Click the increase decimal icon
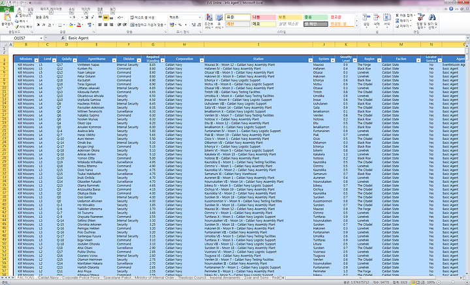The width and height of the screenshot is (470, 285). [x=193, y=25]
